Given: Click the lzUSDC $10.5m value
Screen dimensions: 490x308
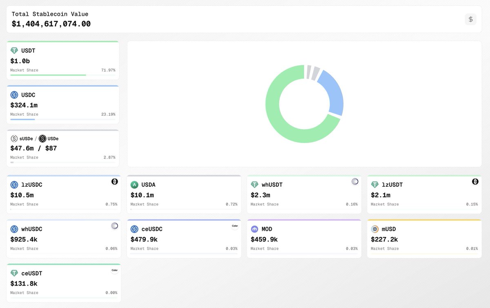Looking at the screenshot, I should coord(22,195).
